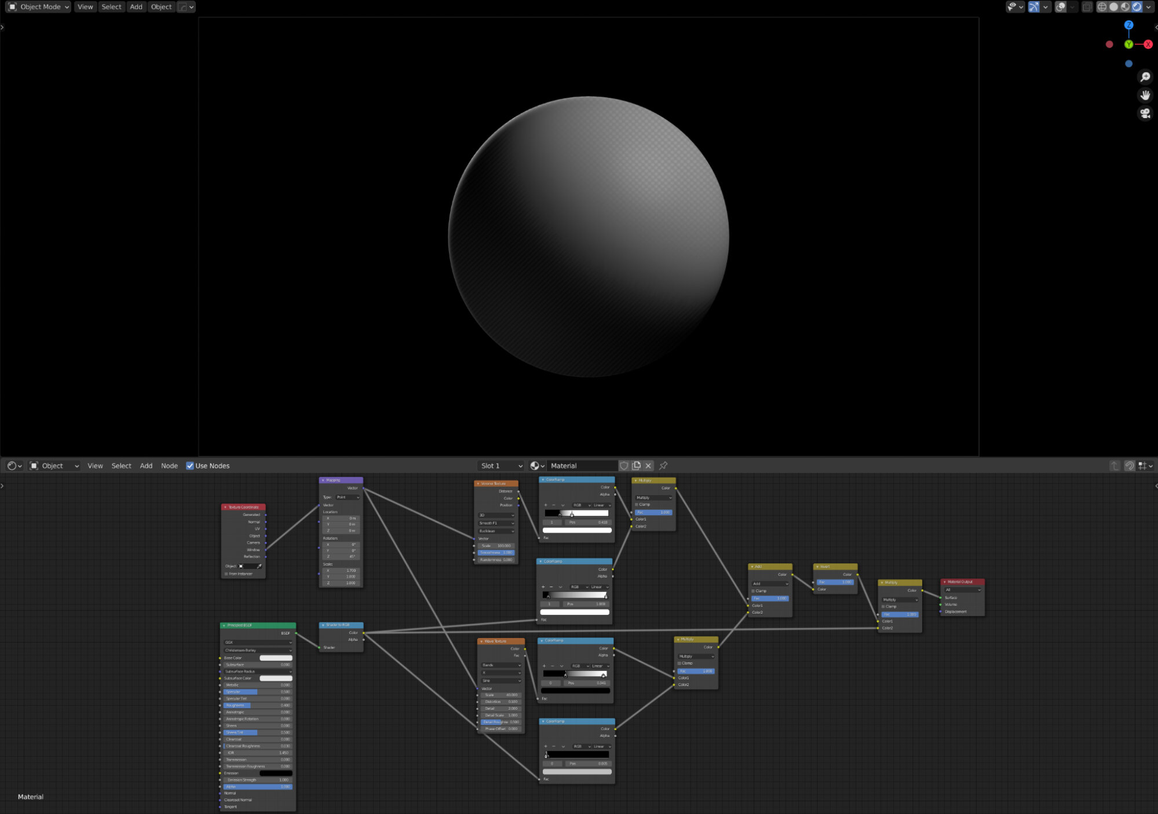Click the Smooth F1 button on Voronoi Texture
This screenshot has width=1158, height=814.
tap(495, 523)
